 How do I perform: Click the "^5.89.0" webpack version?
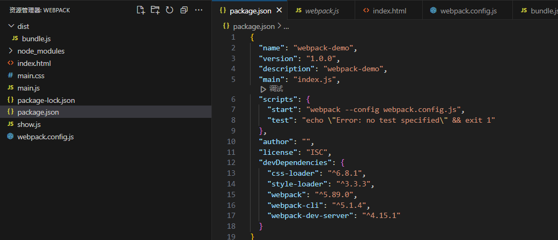334,194
